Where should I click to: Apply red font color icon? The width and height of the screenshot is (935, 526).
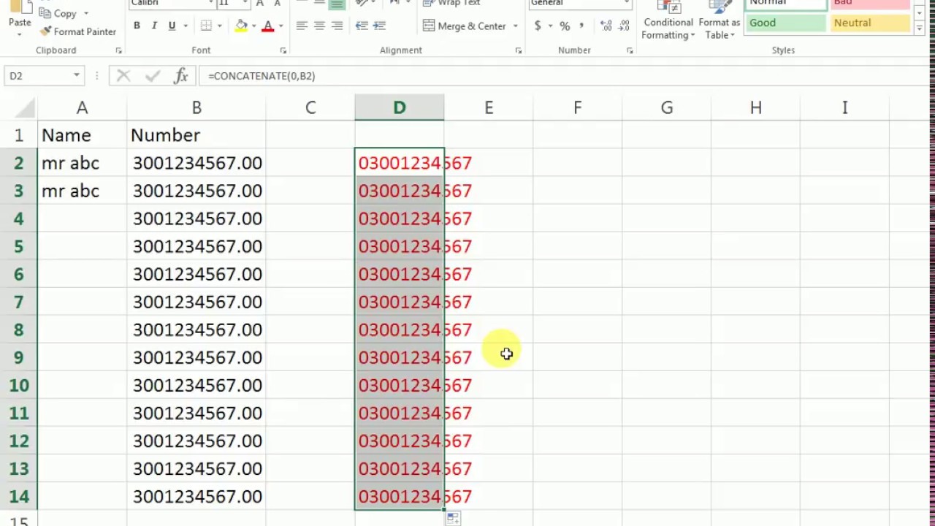[x=268, y=26]
